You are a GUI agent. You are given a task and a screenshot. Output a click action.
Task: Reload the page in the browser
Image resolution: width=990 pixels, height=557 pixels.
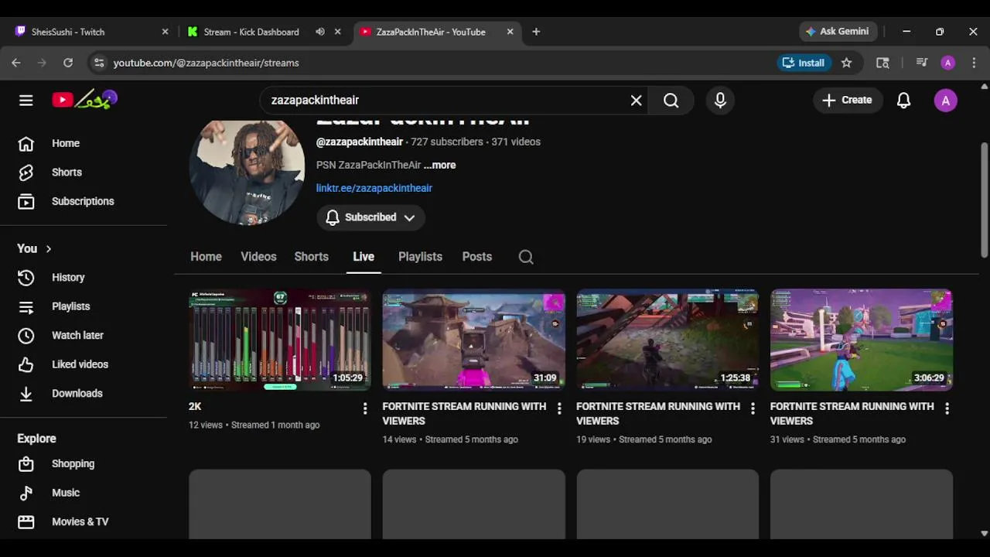click(x=68, y=63)
